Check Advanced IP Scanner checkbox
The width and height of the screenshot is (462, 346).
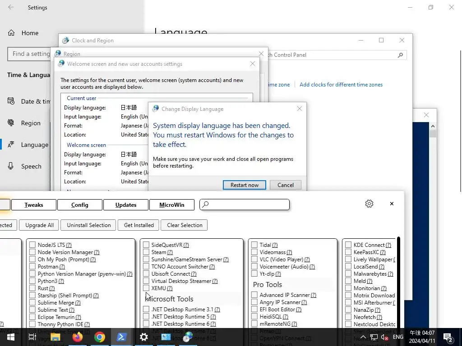(x=254, y=295)
